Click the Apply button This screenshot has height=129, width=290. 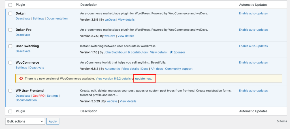click(53, 121)
